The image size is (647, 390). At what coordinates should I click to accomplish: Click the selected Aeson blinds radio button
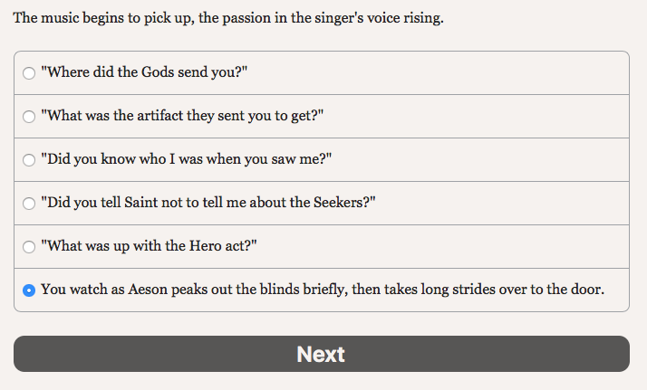point(29,290)
